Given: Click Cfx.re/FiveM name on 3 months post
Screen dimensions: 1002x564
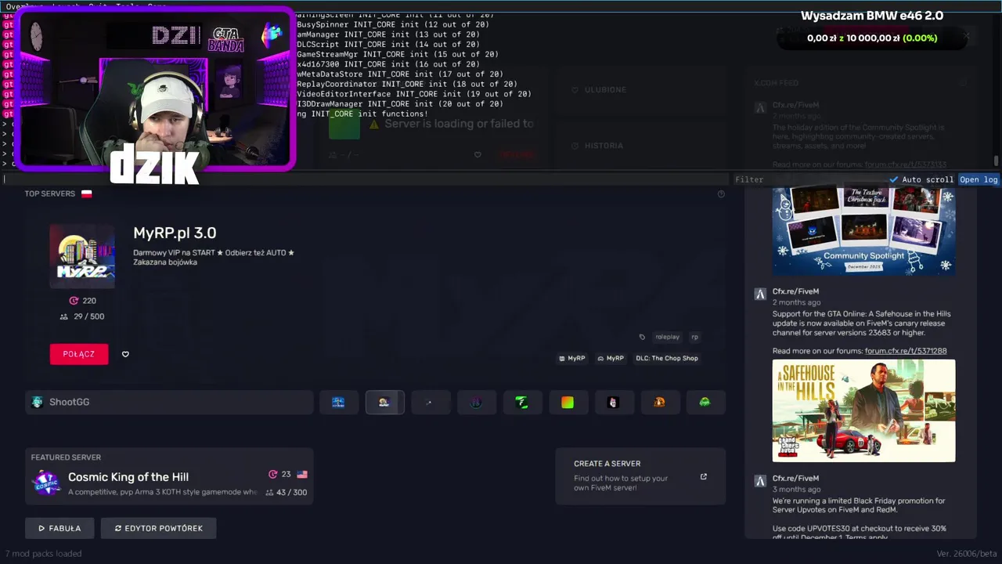Looking at the screenshot, I should 795,479.
